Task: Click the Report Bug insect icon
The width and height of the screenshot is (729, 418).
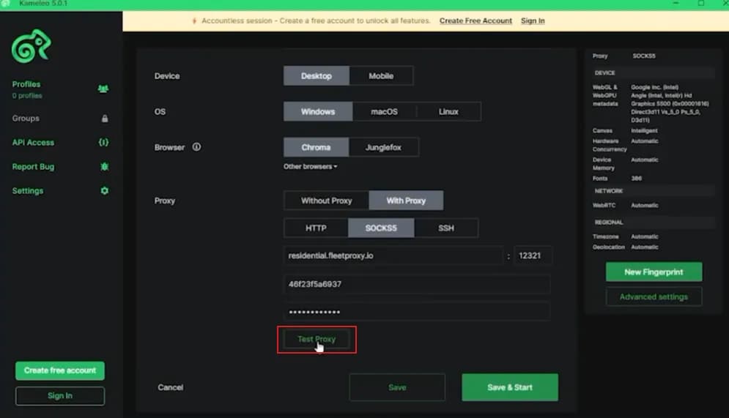Action: (x=105, y=166)
